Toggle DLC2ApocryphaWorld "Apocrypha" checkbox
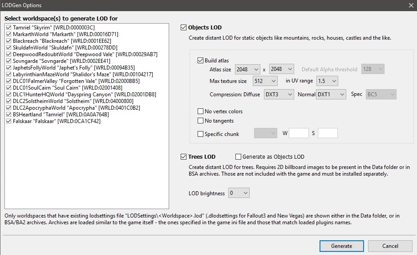This screenshot has width=417, height=255. point(8,107)
